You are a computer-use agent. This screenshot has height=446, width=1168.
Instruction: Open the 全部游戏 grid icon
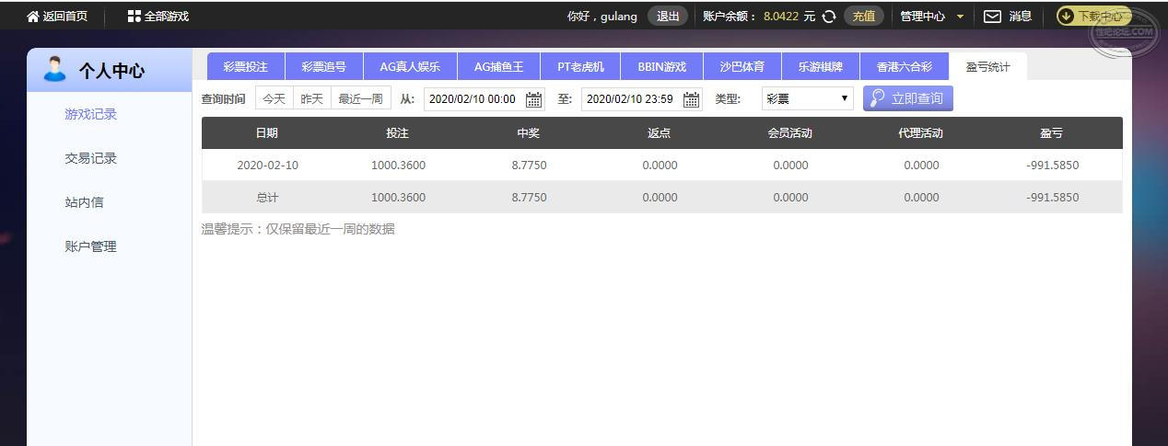[134, 17]
